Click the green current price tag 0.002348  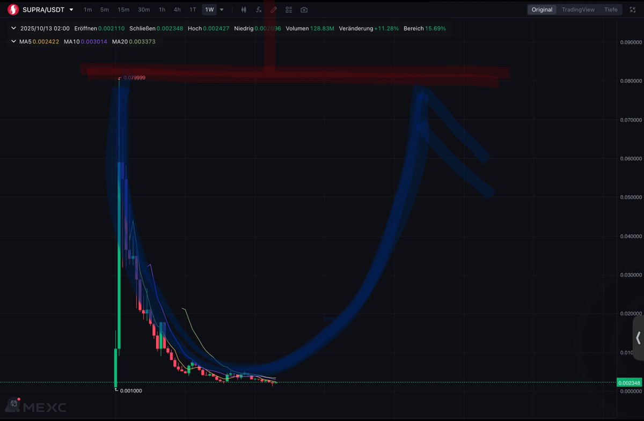coord(629,383)
